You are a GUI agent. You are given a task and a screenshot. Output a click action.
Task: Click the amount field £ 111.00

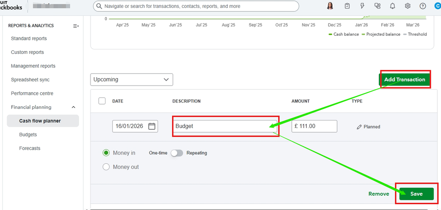click(x=314, y=126)
